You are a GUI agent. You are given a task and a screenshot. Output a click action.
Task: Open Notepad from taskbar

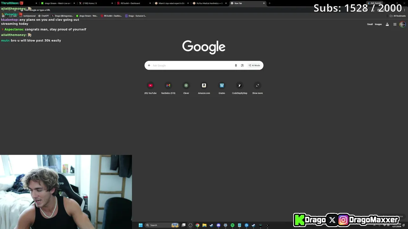click(239, 225)
